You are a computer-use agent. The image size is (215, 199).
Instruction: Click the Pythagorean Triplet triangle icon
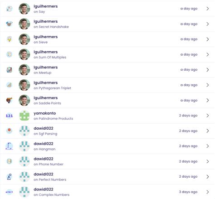coord(9,85)
